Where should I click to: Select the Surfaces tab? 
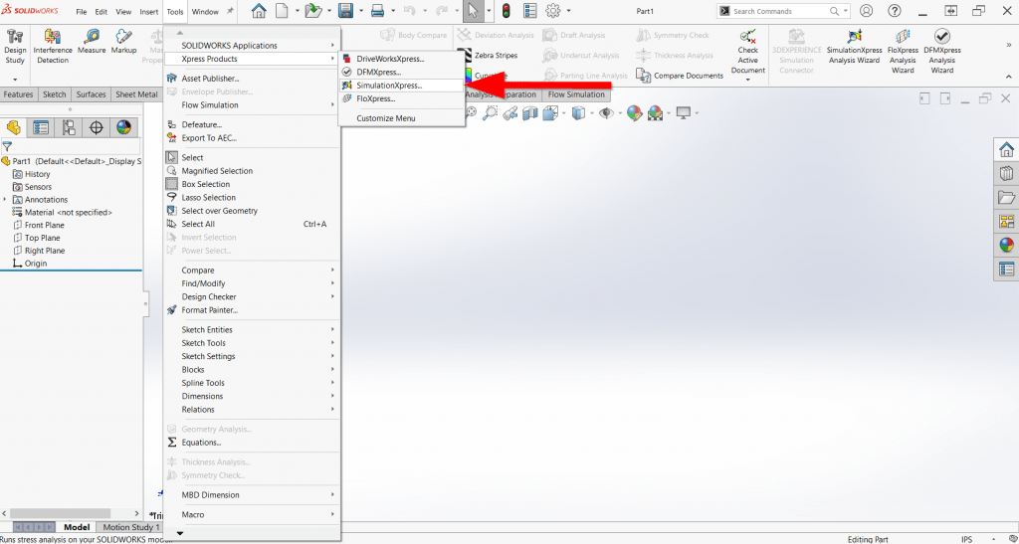[x=91, y=94]
